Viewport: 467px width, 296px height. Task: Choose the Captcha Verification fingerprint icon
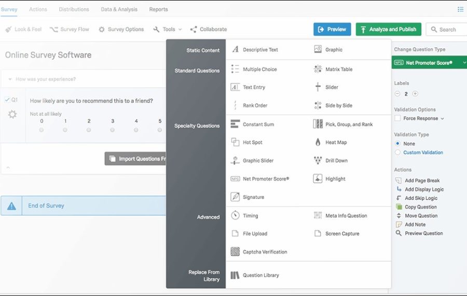point(235,252)
